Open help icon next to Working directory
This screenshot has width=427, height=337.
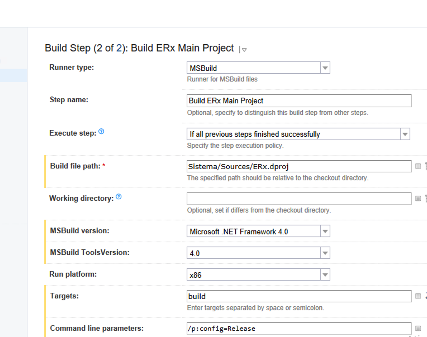119,197
